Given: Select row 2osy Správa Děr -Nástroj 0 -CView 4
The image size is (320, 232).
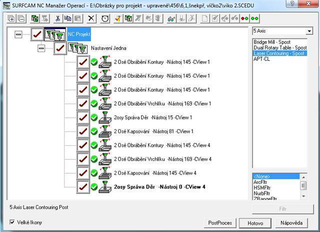Looking at the screenshot, I should pos(159,187).
